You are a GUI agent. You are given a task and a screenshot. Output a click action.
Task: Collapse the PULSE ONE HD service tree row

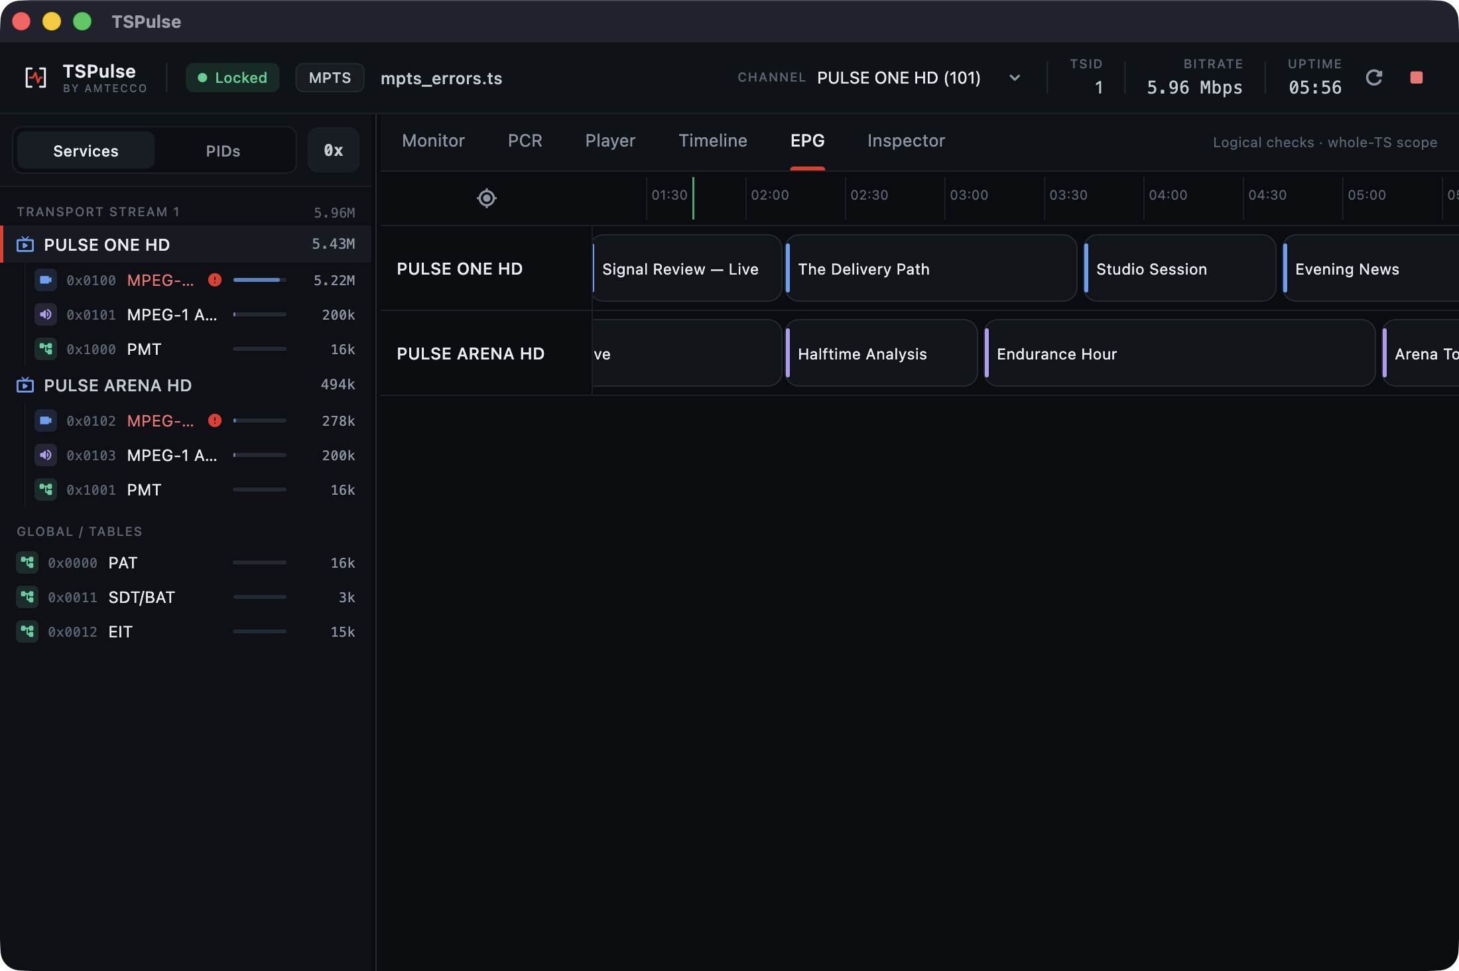(x=186, y=244)
